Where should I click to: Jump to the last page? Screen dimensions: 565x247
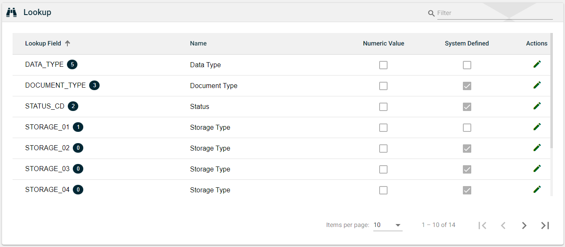[x=545, y=225]
